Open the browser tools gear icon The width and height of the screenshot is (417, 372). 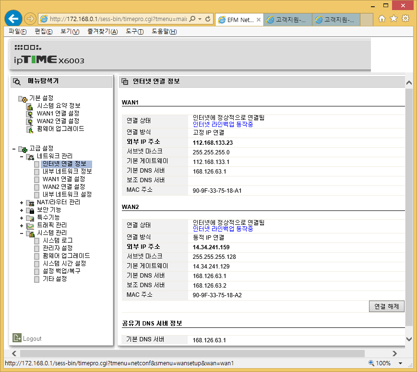(405, 19)
